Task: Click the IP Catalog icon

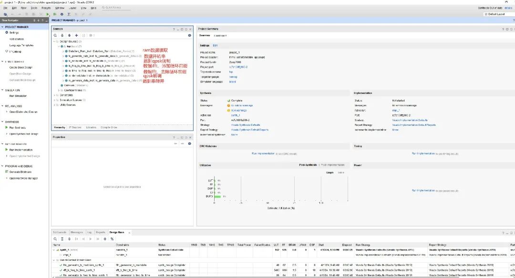Action: click(x=7, y=51)
